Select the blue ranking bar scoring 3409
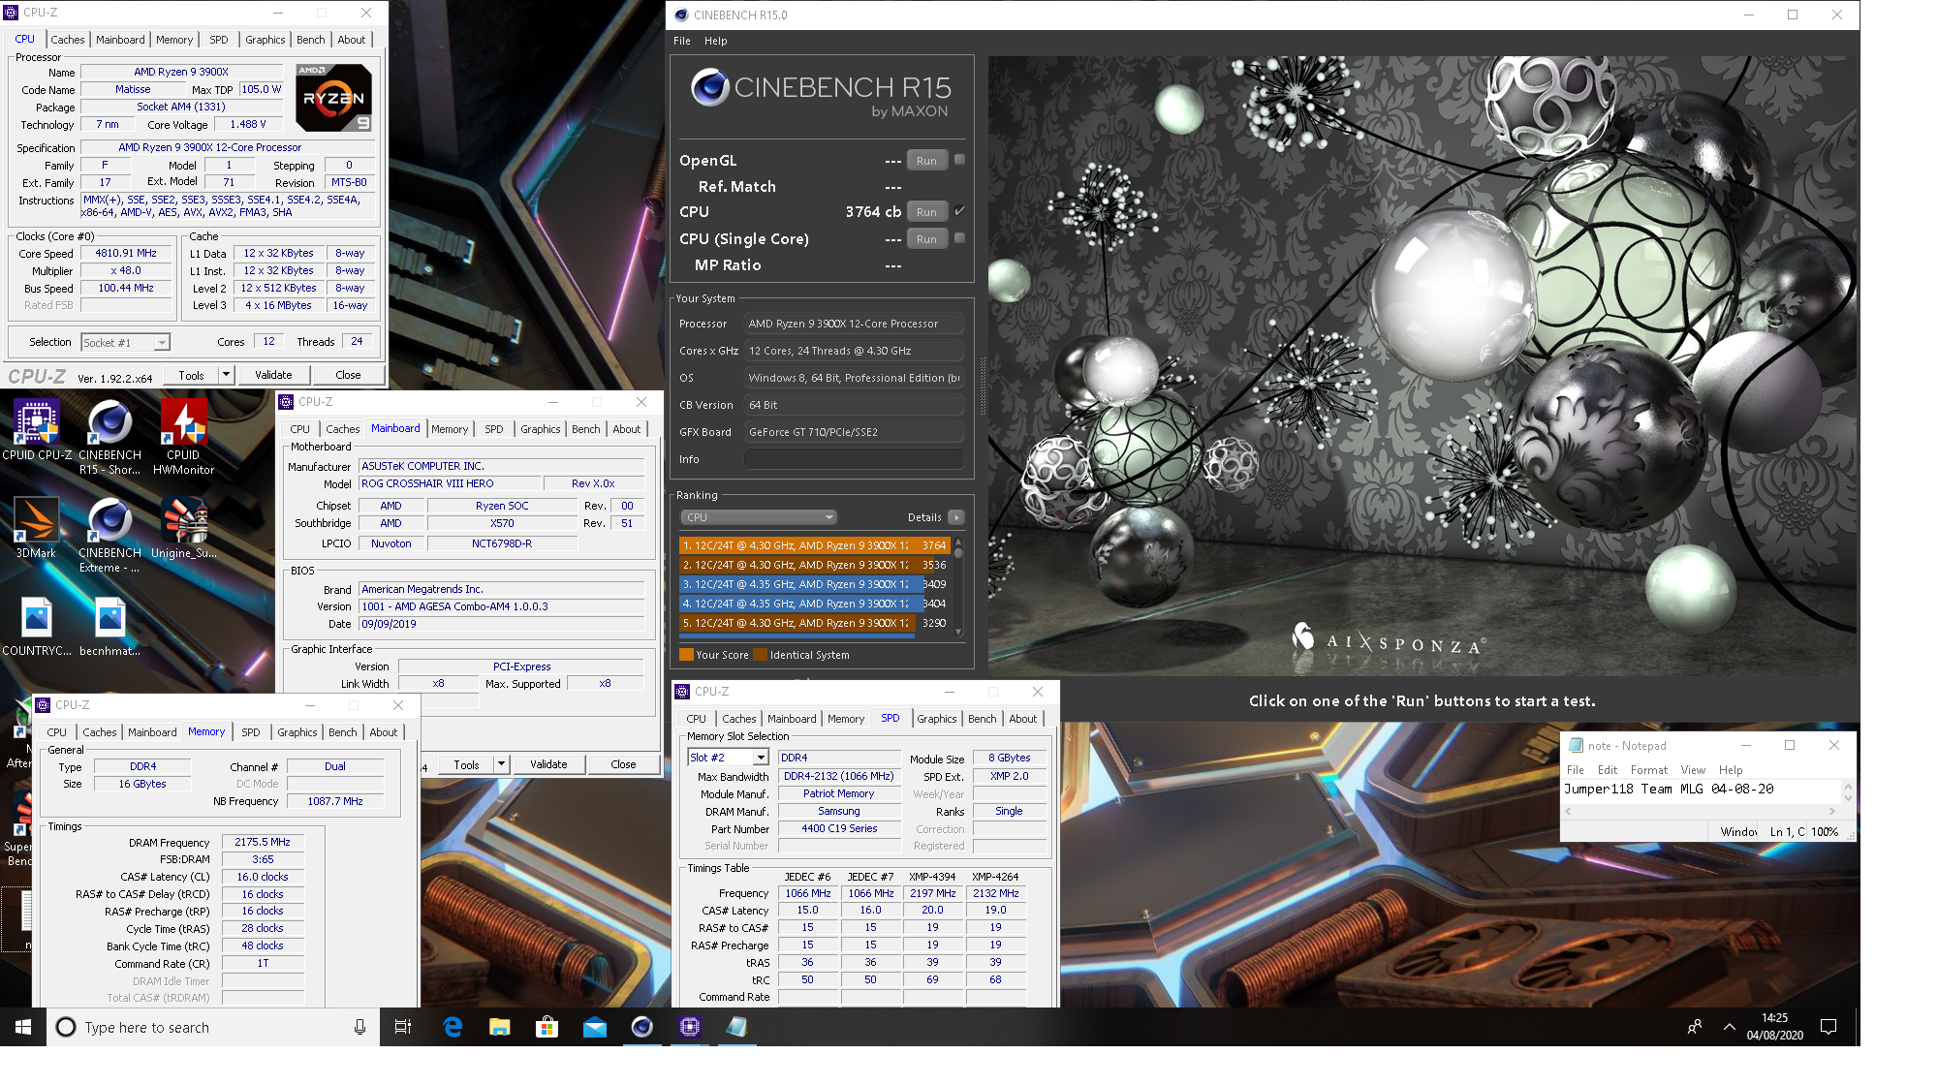 coord(814,584)
